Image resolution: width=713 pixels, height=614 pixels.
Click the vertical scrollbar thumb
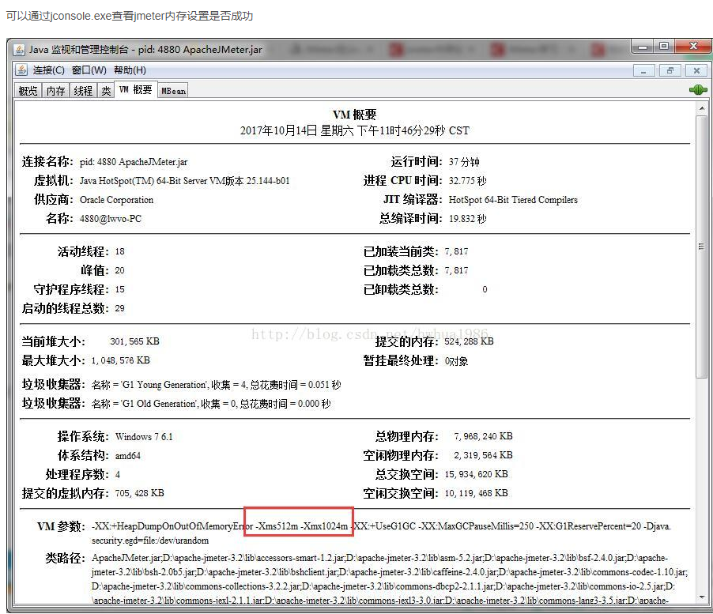702,247
